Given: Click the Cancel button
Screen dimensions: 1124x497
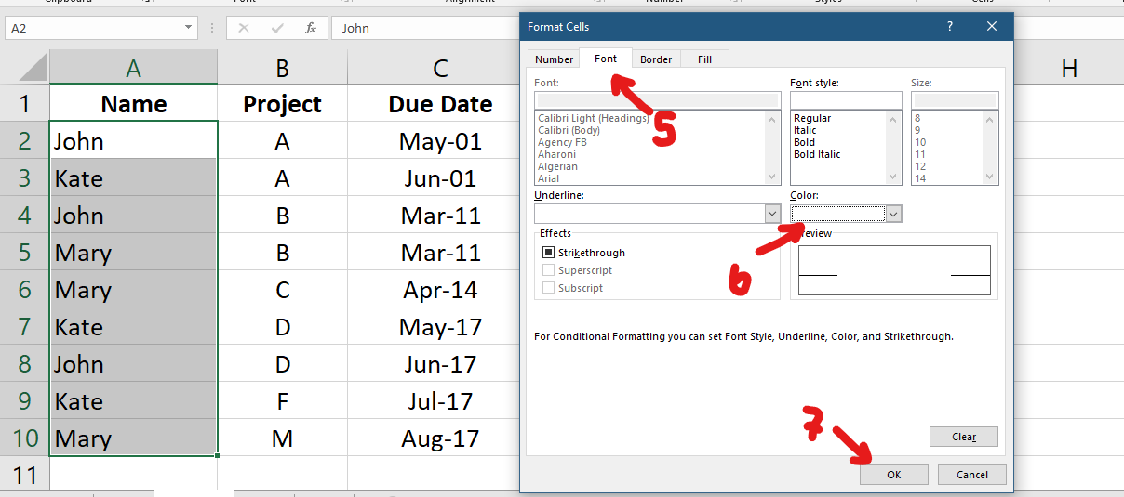Looking at the screenshot, I should coord(972,475).
